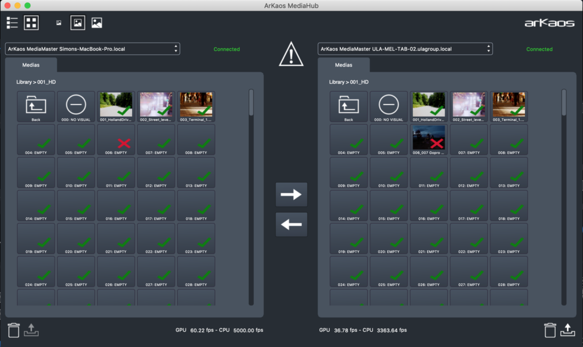Select 002_Street_leve thumbnail in left panel

156,106
